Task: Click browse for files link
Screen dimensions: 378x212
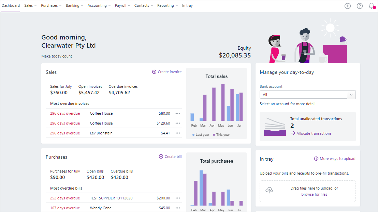Action: [314, 194]
